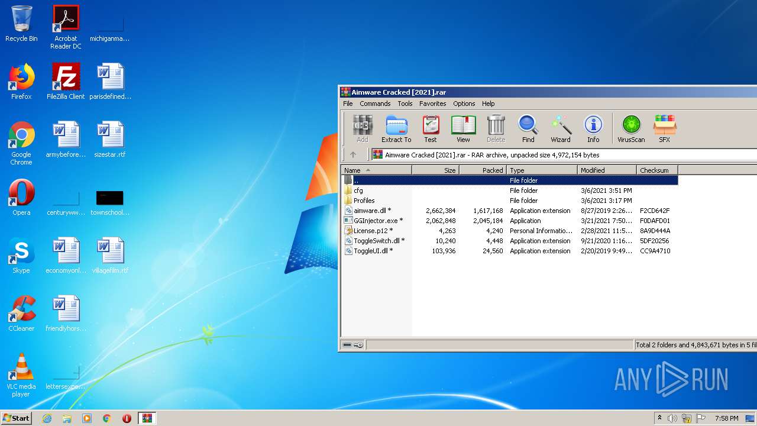The image size is (757, 426).
Task: Select the armybefore document on desktop
Action: (x=66, y=140)
